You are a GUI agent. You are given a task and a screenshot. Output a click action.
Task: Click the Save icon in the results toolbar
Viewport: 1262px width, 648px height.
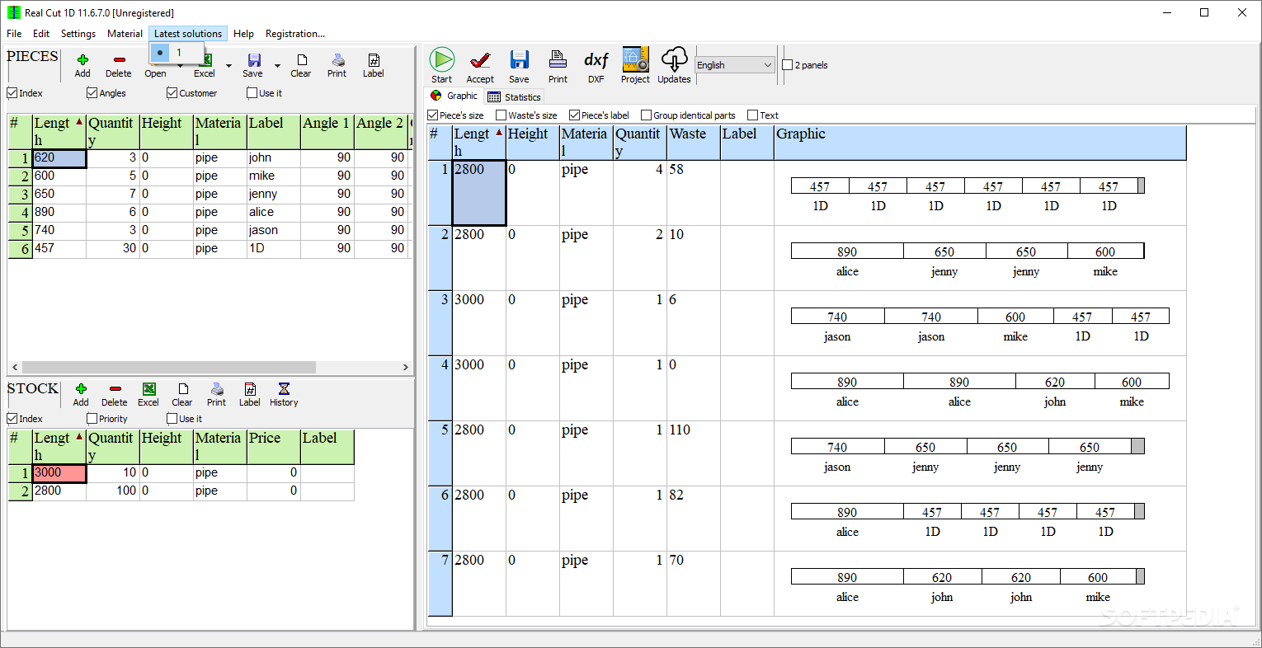(519, 59)
